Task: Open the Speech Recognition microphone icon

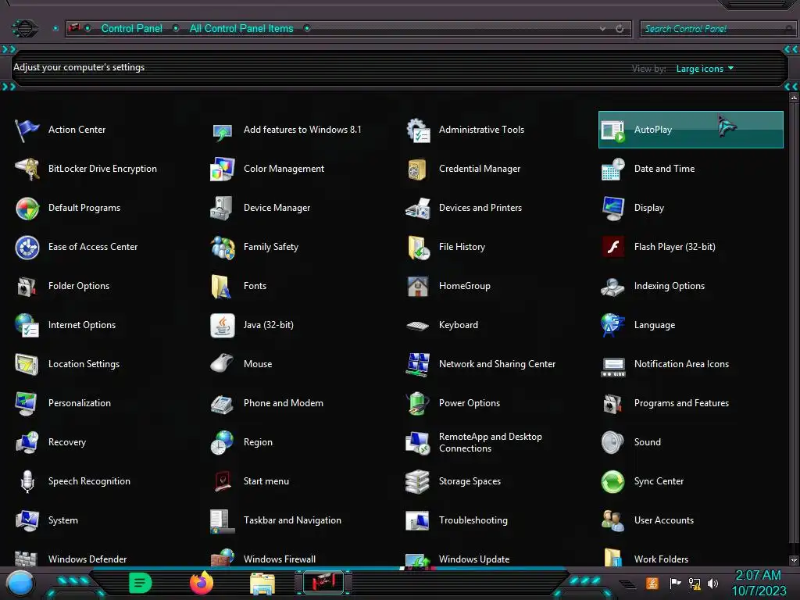Action: [27, 481]
